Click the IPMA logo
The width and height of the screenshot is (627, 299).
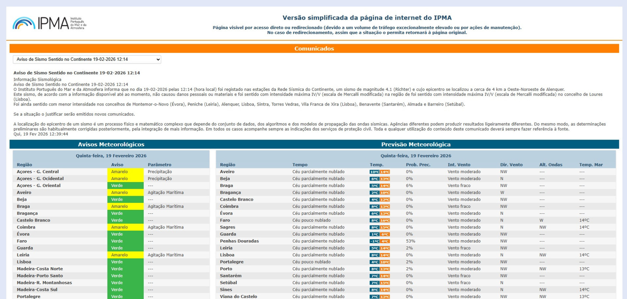[x=49, y=23]
